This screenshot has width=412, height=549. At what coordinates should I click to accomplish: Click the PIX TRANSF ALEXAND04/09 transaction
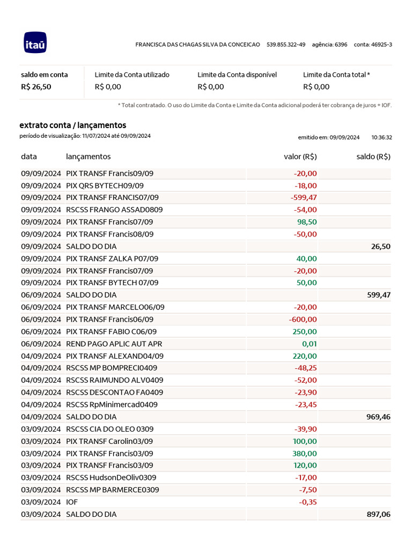tap(114, 356)
